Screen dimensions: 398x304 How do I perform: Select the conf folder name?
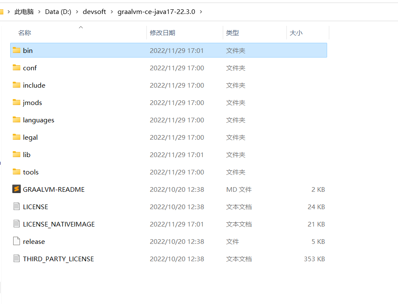[x=30, y=68]
